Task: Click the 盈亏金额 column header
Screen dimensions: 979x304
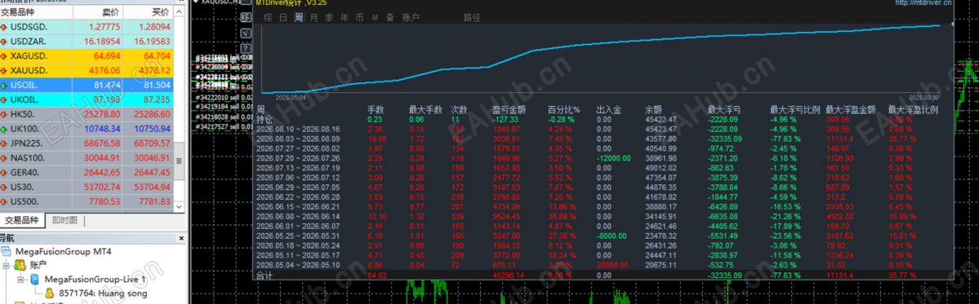Action: pyautogui.click(x=510, y=109)
